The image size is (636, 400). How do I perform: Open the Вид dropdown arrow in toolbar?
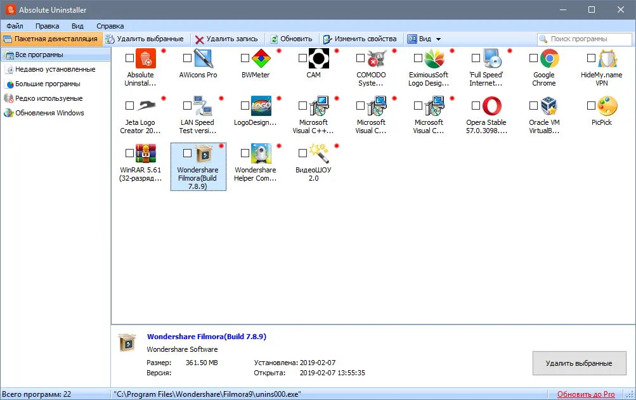click(438, 39)
